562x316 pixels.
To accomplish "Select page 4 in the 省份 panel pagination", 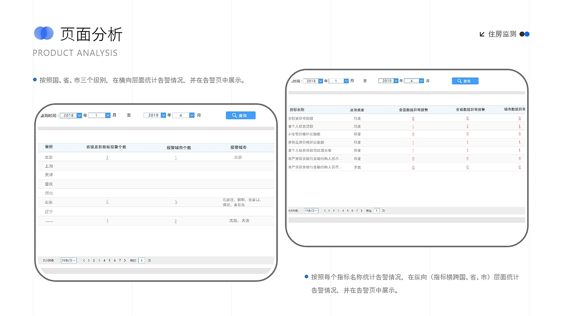I will pos(104,260).
